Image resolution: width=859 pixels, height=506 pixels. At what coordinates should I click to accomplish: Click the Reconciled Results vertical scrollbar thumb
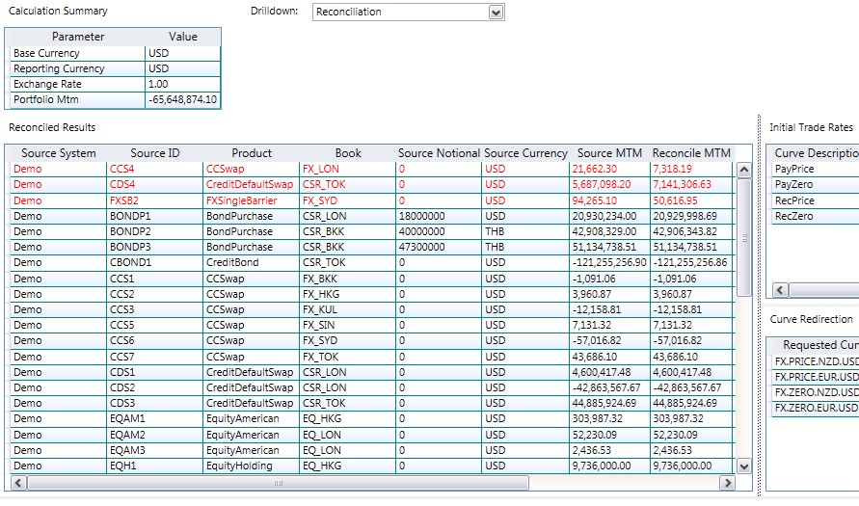(744, 238)
